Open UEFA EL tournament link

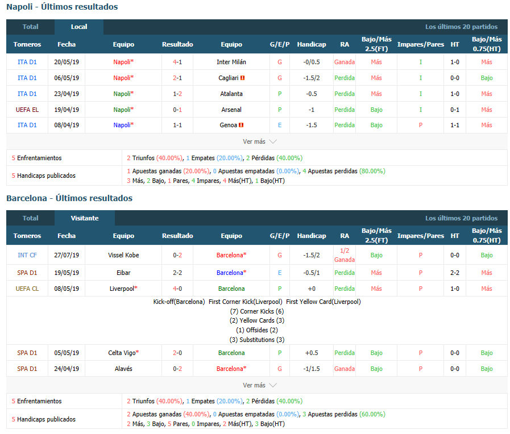click(27, 110)
